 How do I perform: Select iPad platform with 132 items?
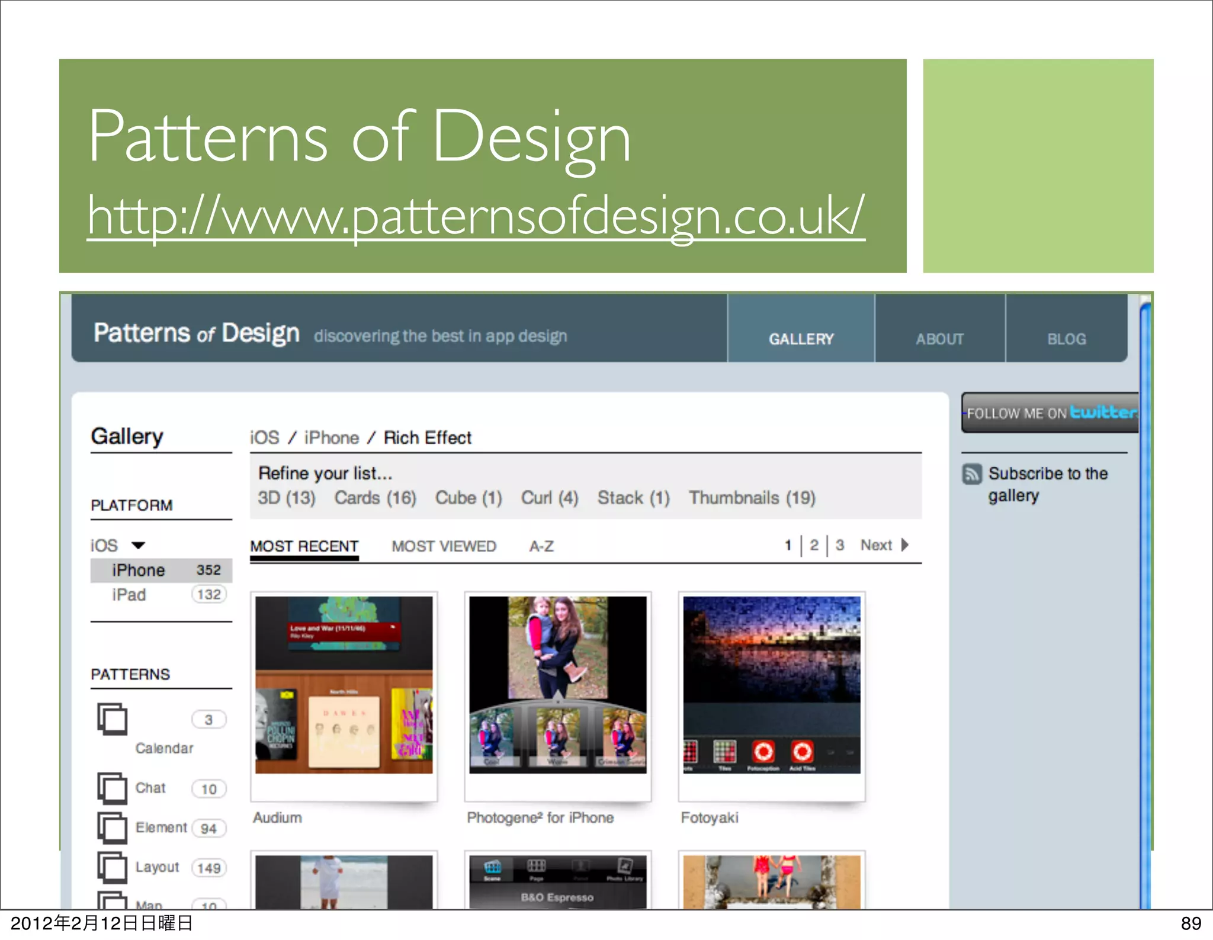(161, 595)
